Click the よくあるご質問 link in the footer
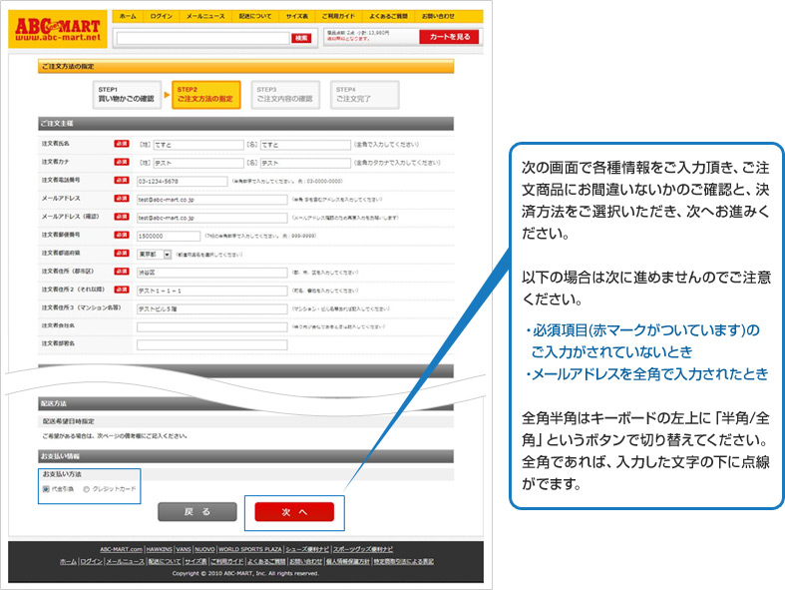Screen dimensions: 785x590 [x=266, y=561]
